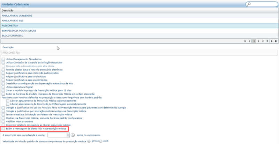Check Requer justificativa para psicotrópicos

[x=3, y=80]
